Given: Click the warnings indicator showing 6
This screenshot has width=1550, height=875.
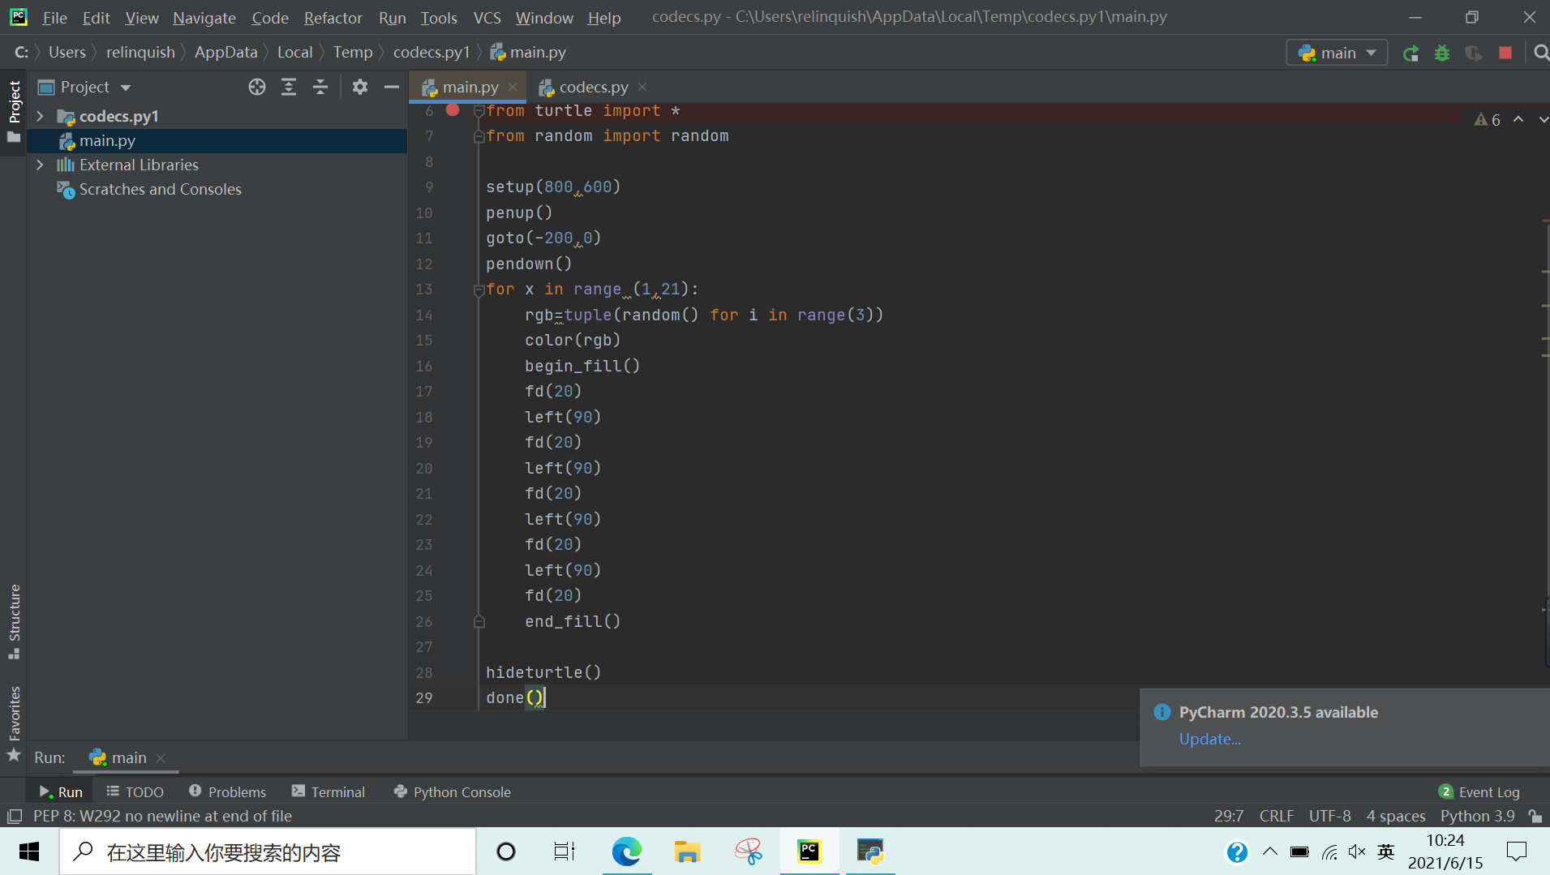Looking at the screenshot, I should pyautogui.click(x=1488, y=120).
